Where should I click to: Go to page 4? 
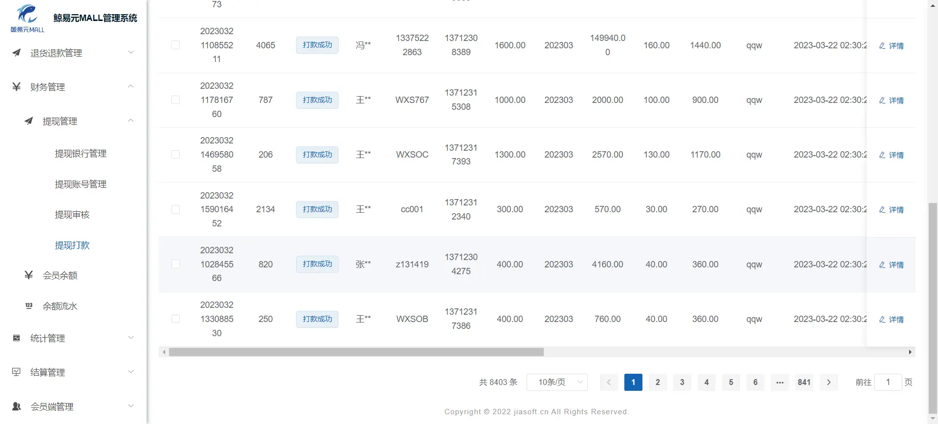(706, 382)
